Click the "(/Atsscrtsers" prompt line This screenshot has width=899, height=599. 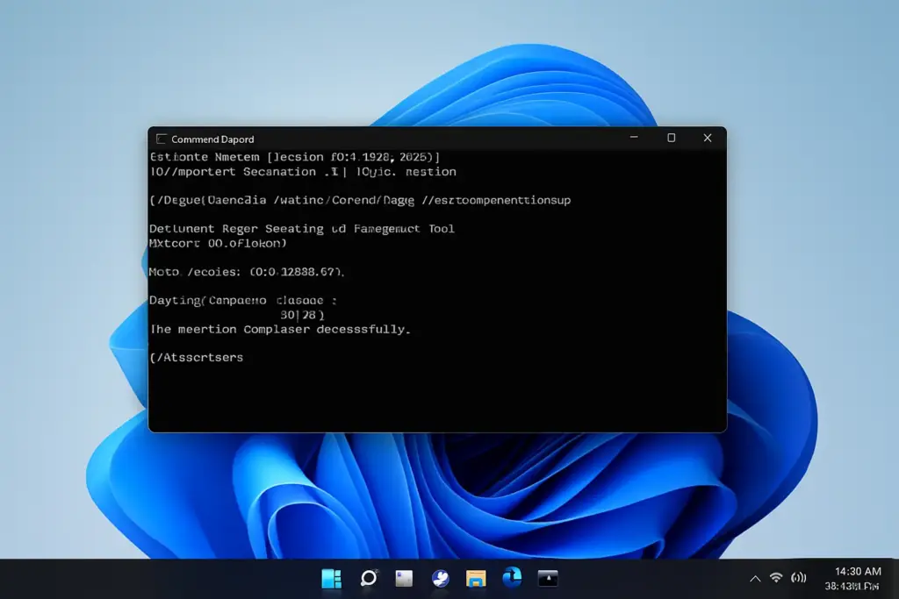click(197, 357)
